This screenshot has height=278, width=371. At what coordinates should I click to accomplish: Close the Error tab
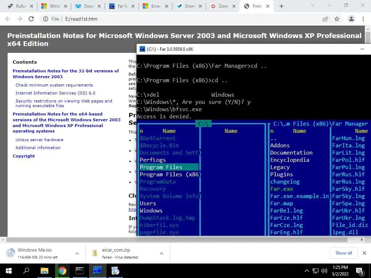(x=167, y=6)
